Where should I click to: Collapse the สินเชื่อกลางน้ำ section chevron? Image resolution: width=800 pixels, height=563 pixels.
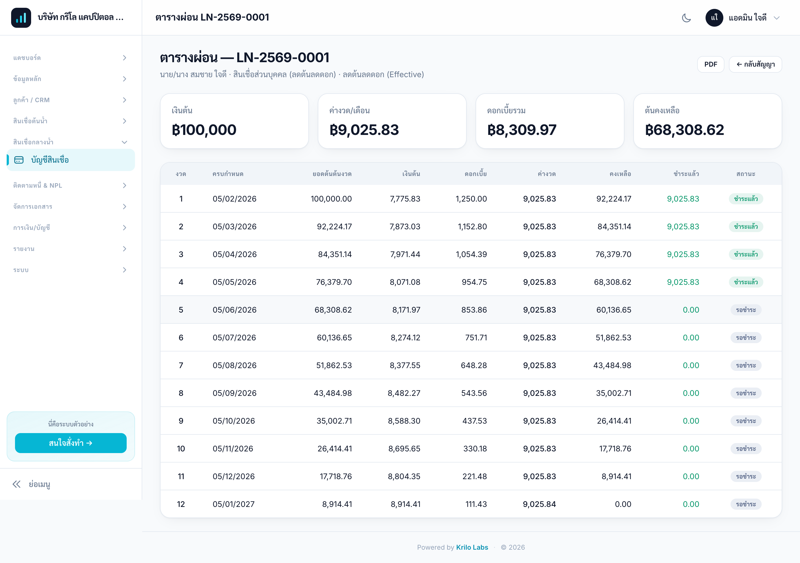pyautogui.click(x=124, y=142)
